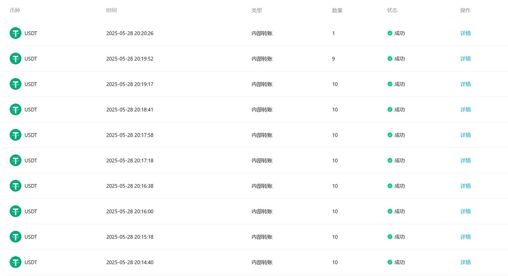Click the quantity 10 in the 20:16:00 row
The width and height of the screenshot is (508, 276).
pos(335,211)
